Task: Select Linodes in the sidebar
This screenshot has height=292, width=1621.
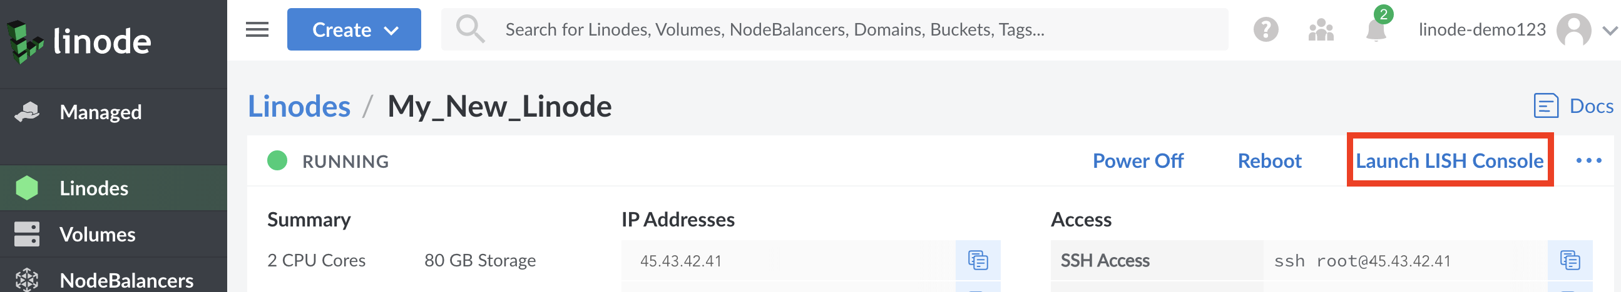Action: pos(94,188)
